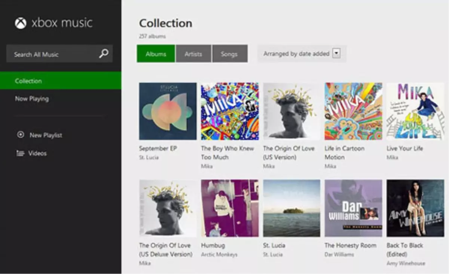Click the Videos icon in sidebar

coord(20,153)
